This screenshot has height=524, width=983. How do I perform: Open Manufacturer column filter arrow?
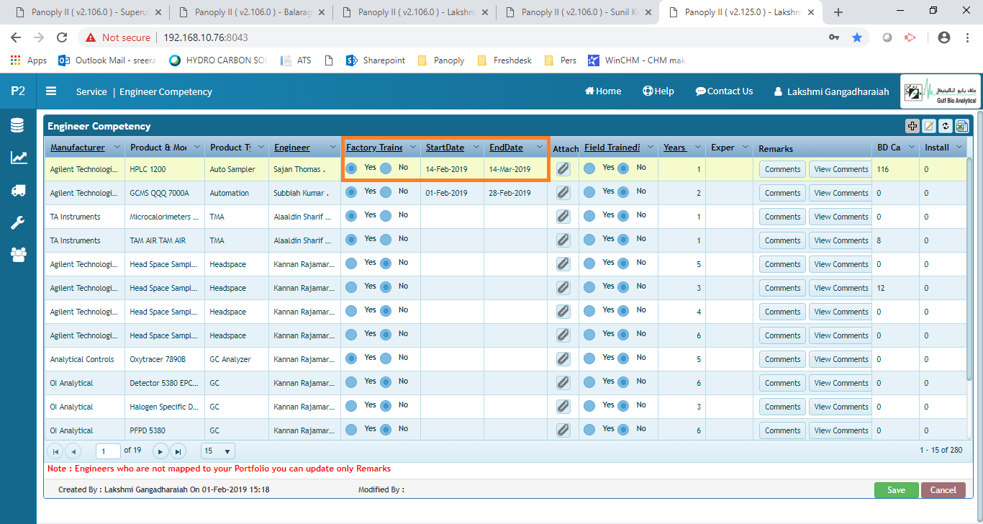pyautogui.click(x=117, y=148)
